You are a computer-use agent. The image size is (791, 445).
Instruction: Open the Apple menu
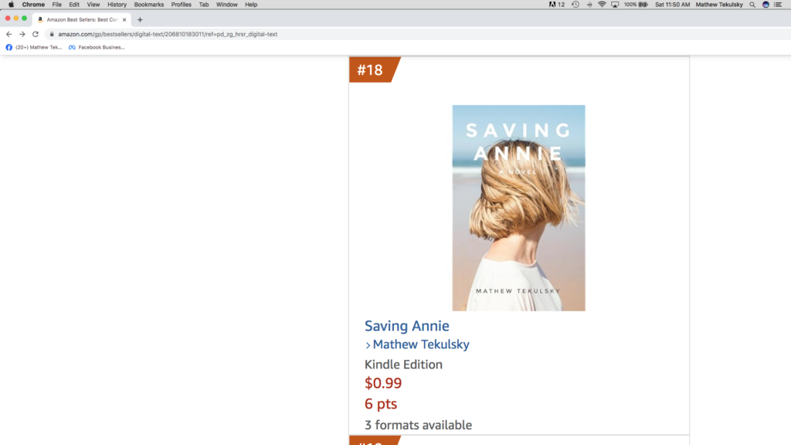(11, 5)
